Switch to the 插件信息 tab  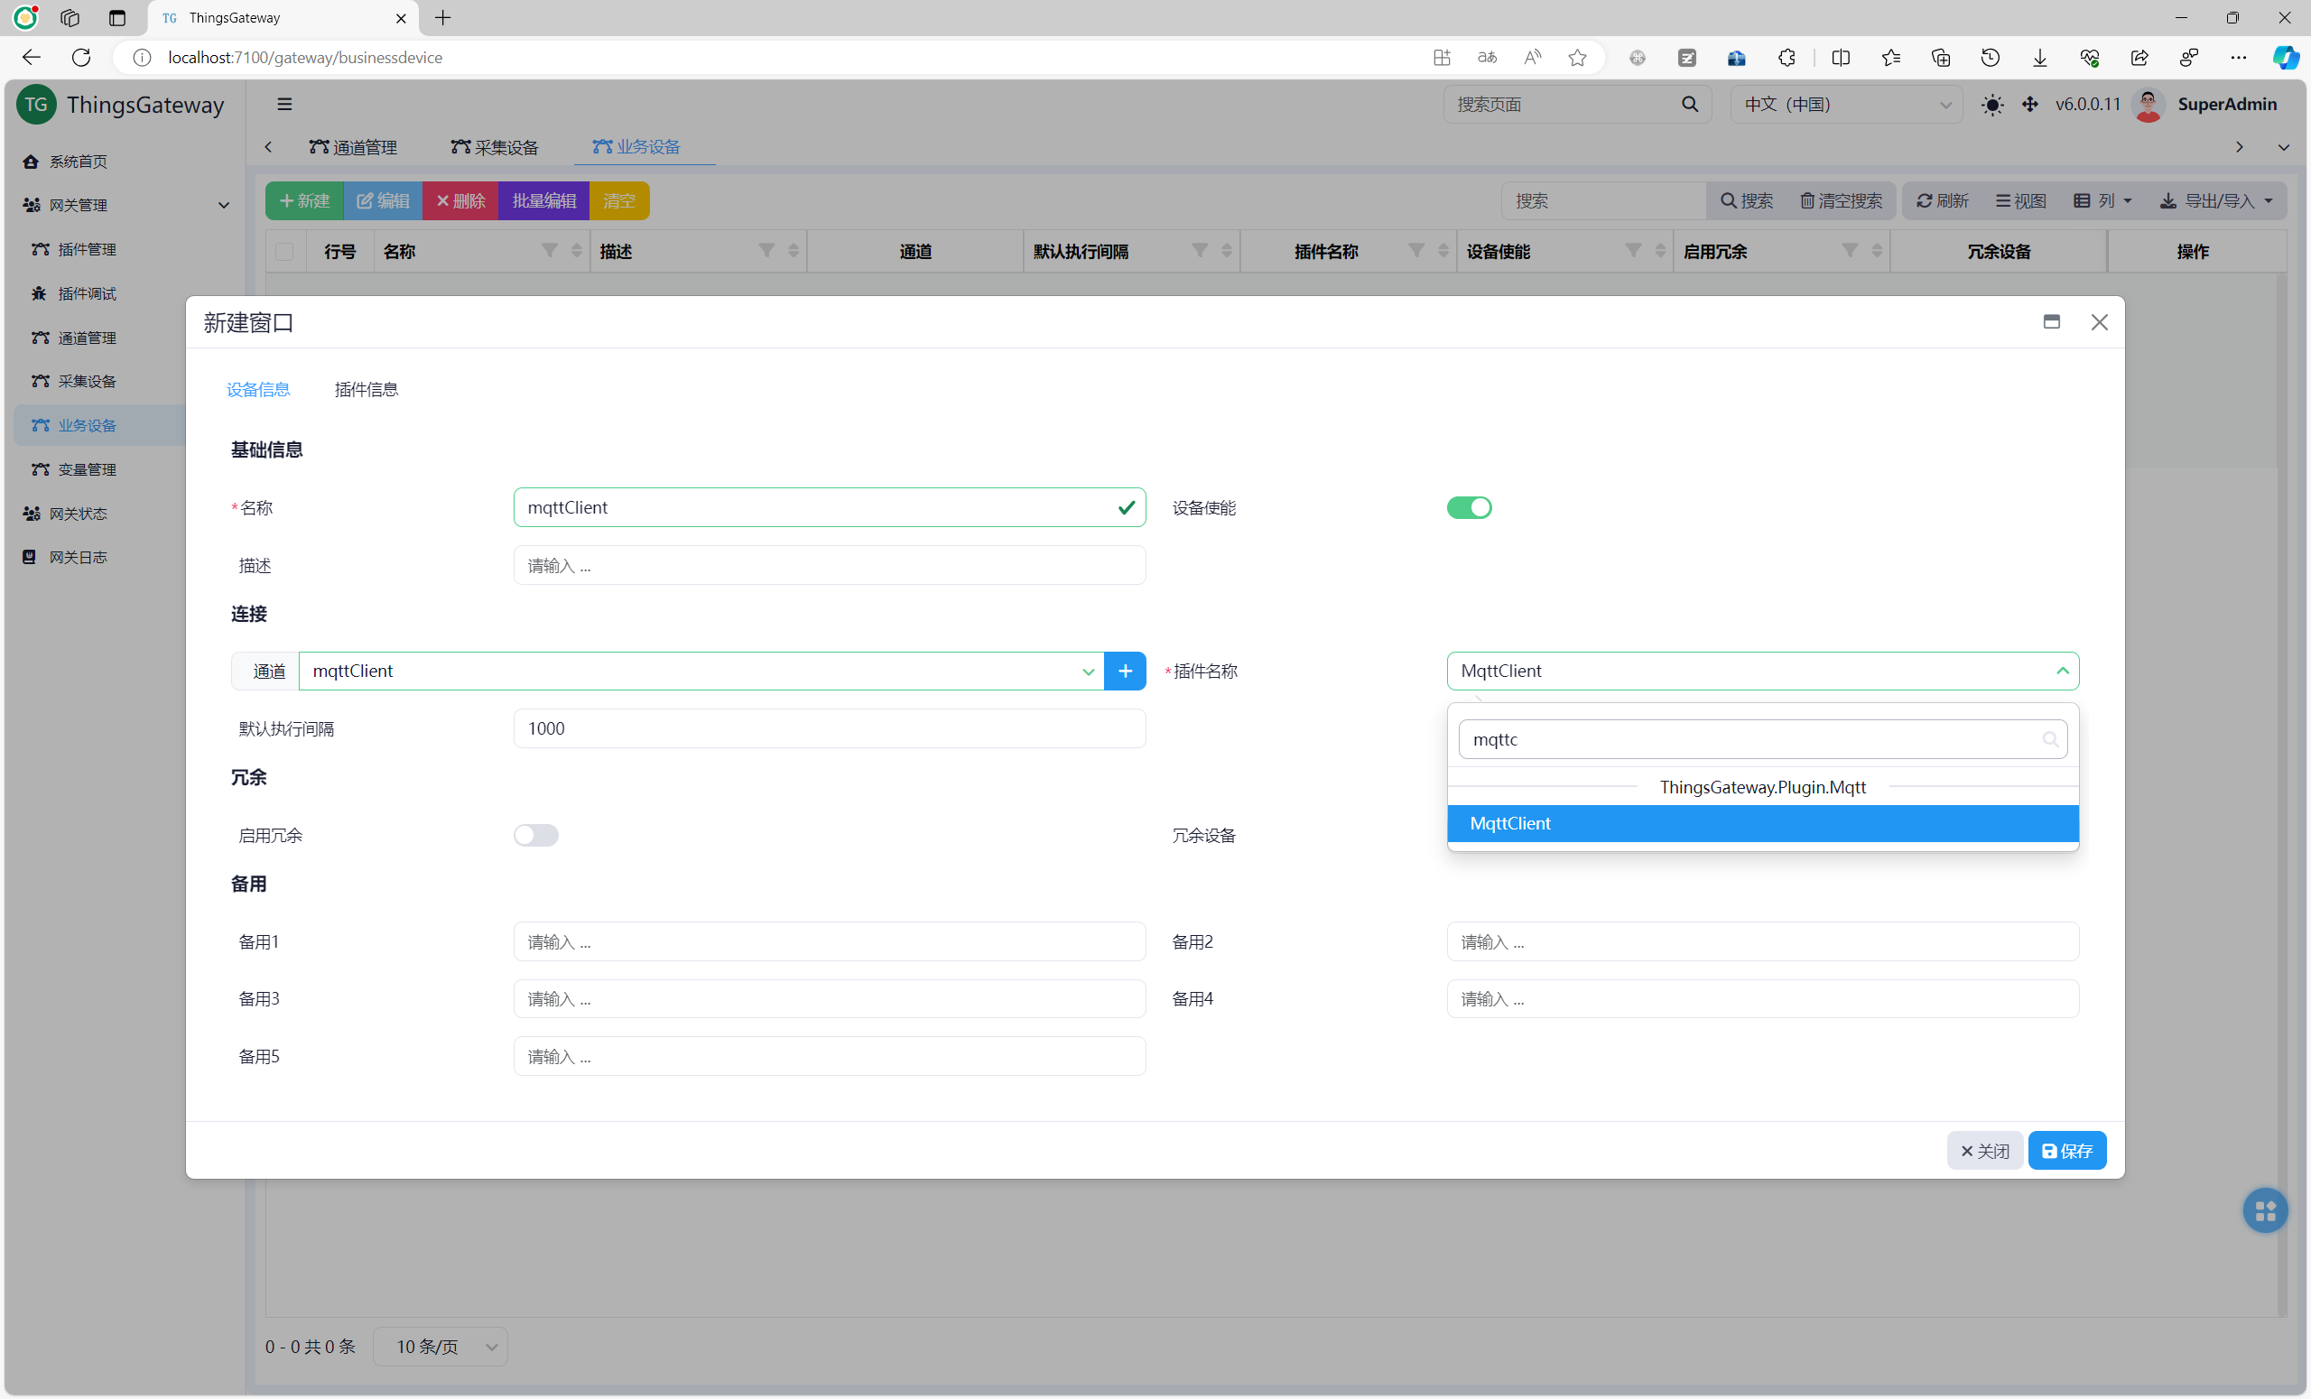tap(366, 389)
